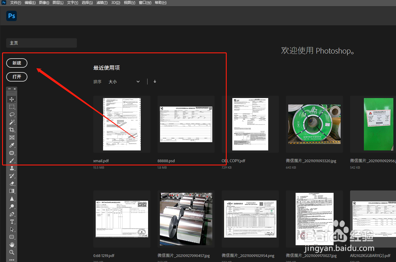Image resolution: width=396 pixels, height=262 pixels.
Task: Select the Rounded Rectangle shape tool
Action: point(12,237)
